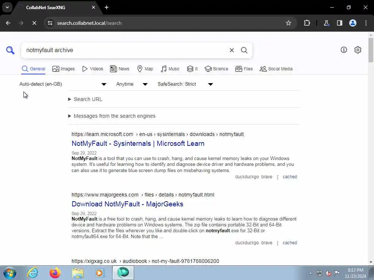Open Download NotMyFault - MajorGeeks result
This screenshot has height=280, width=374.
127,204
